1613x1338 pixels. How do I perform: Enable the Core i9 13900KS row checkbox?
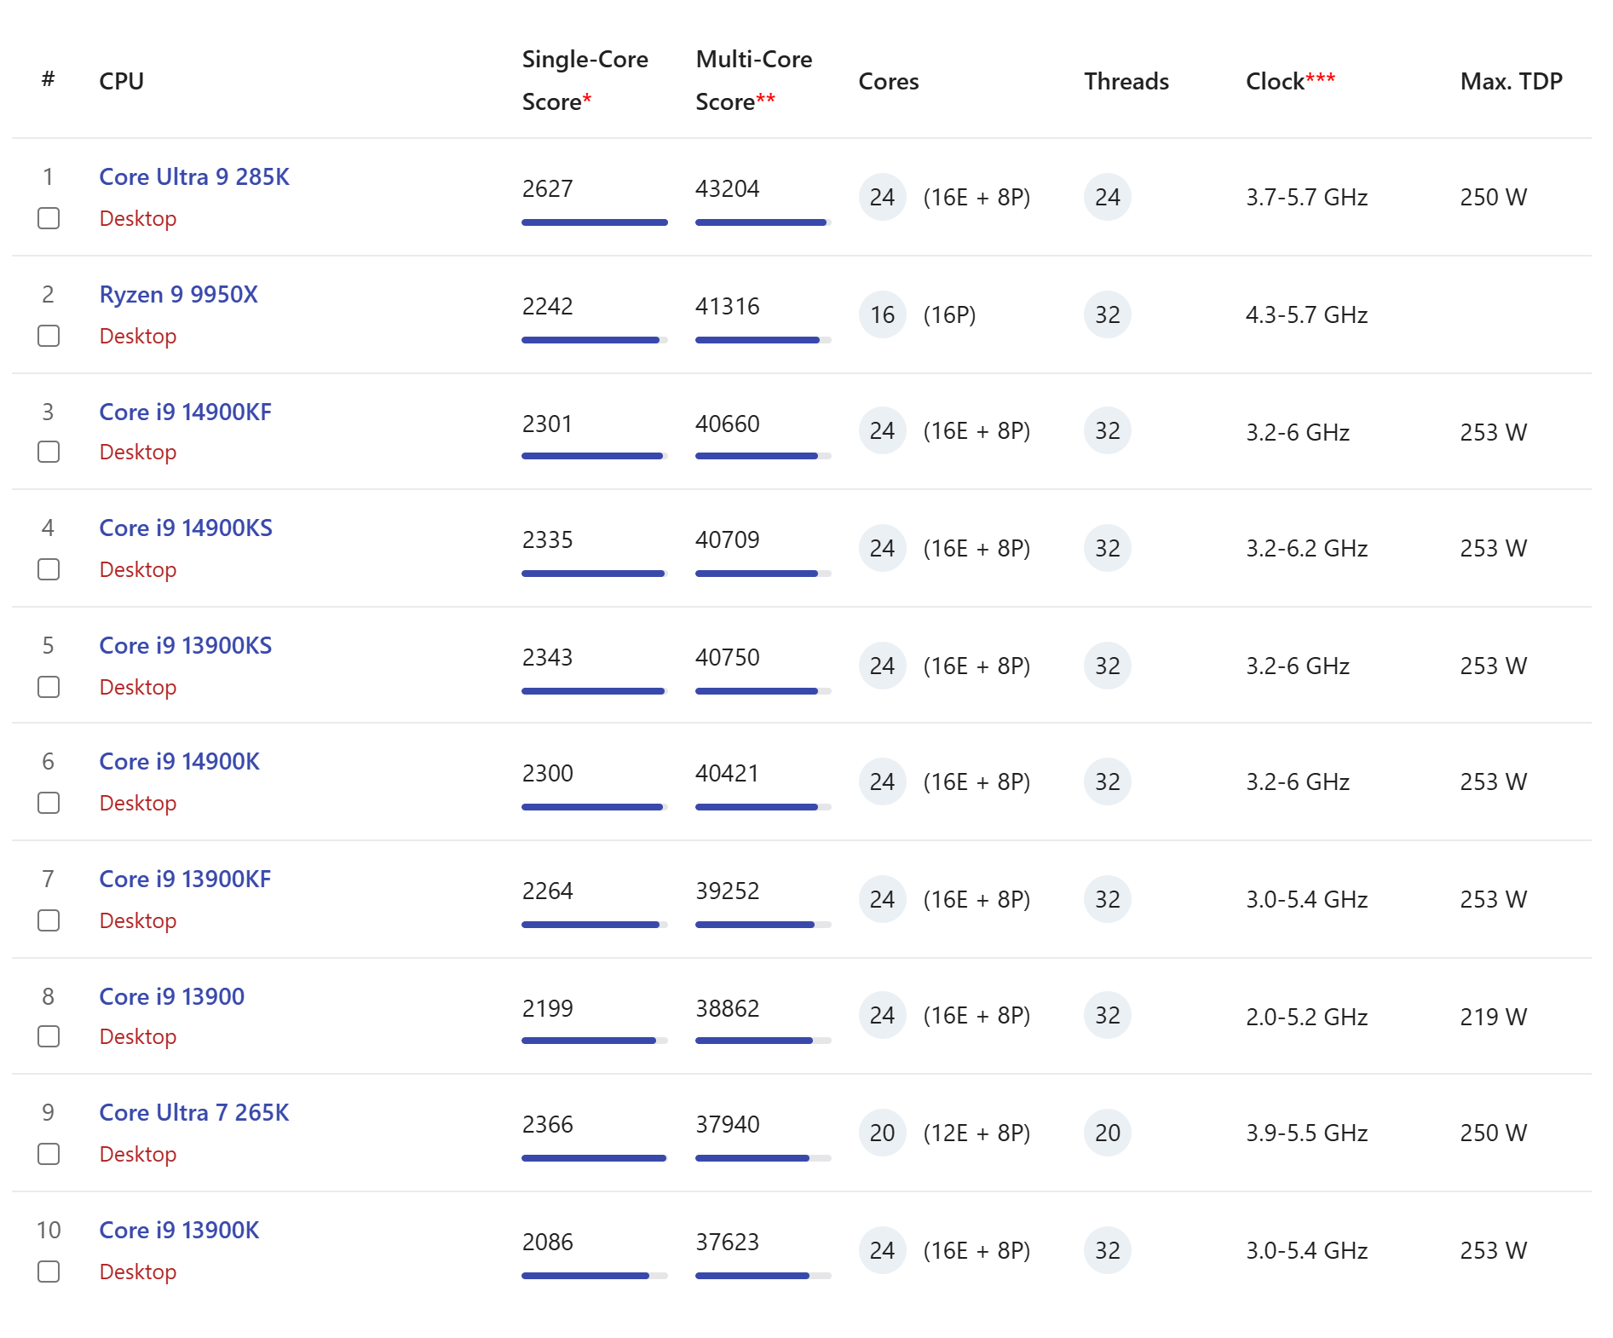(49, 687)
